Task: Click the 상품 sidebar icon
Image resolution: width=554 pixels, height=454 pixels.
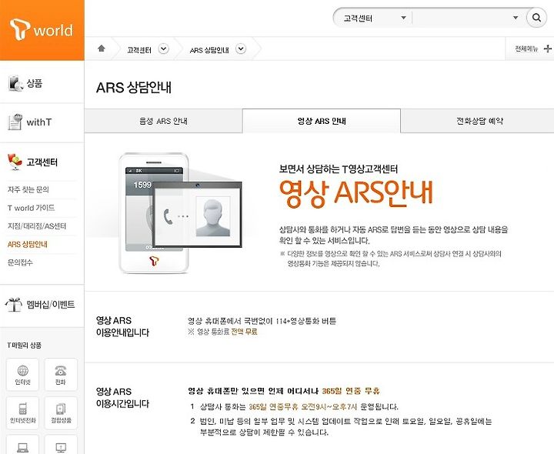Action: click(16, 83)
